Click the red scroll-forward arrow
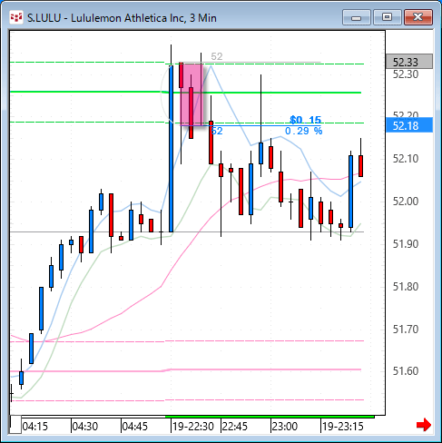442x443 pixels. tap(424, 425)
